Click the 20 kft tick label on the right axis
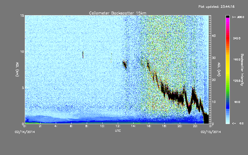248x155 pixels. point(214,80)
